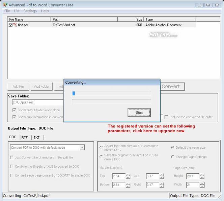Click the PDF file icon beside find.pdf
224x201 pixels.
coord(15,25)
